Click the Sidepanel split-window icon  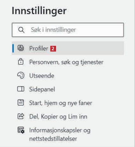(x=21, y=89)
